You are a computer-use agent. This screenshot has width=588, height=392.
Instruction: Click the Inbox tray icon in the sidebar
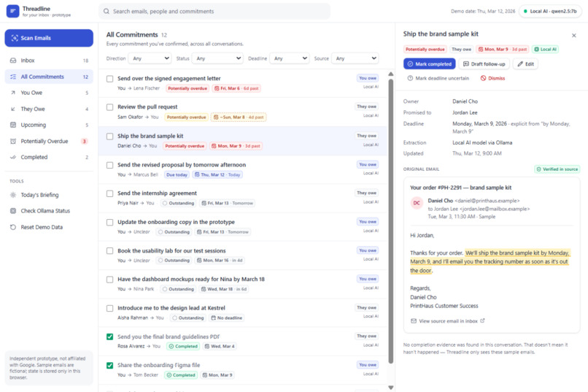click(x=13, y=61)
